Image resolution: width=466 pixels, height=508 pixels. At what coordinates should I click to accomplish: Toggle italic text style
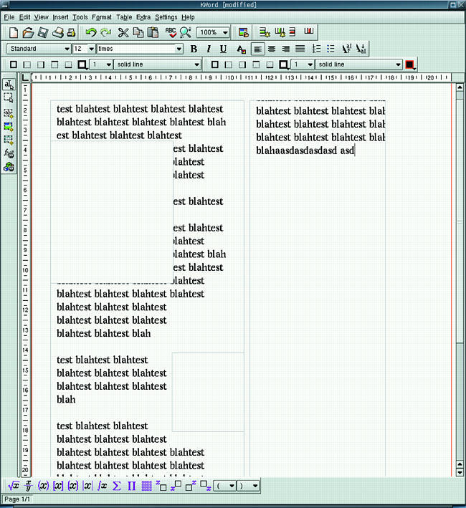(208, 49)
